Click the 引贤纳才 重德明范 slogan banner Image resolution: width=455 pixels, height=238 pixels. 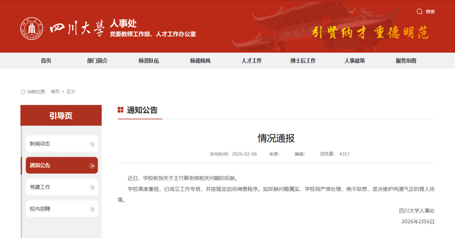tap(370, 33)
